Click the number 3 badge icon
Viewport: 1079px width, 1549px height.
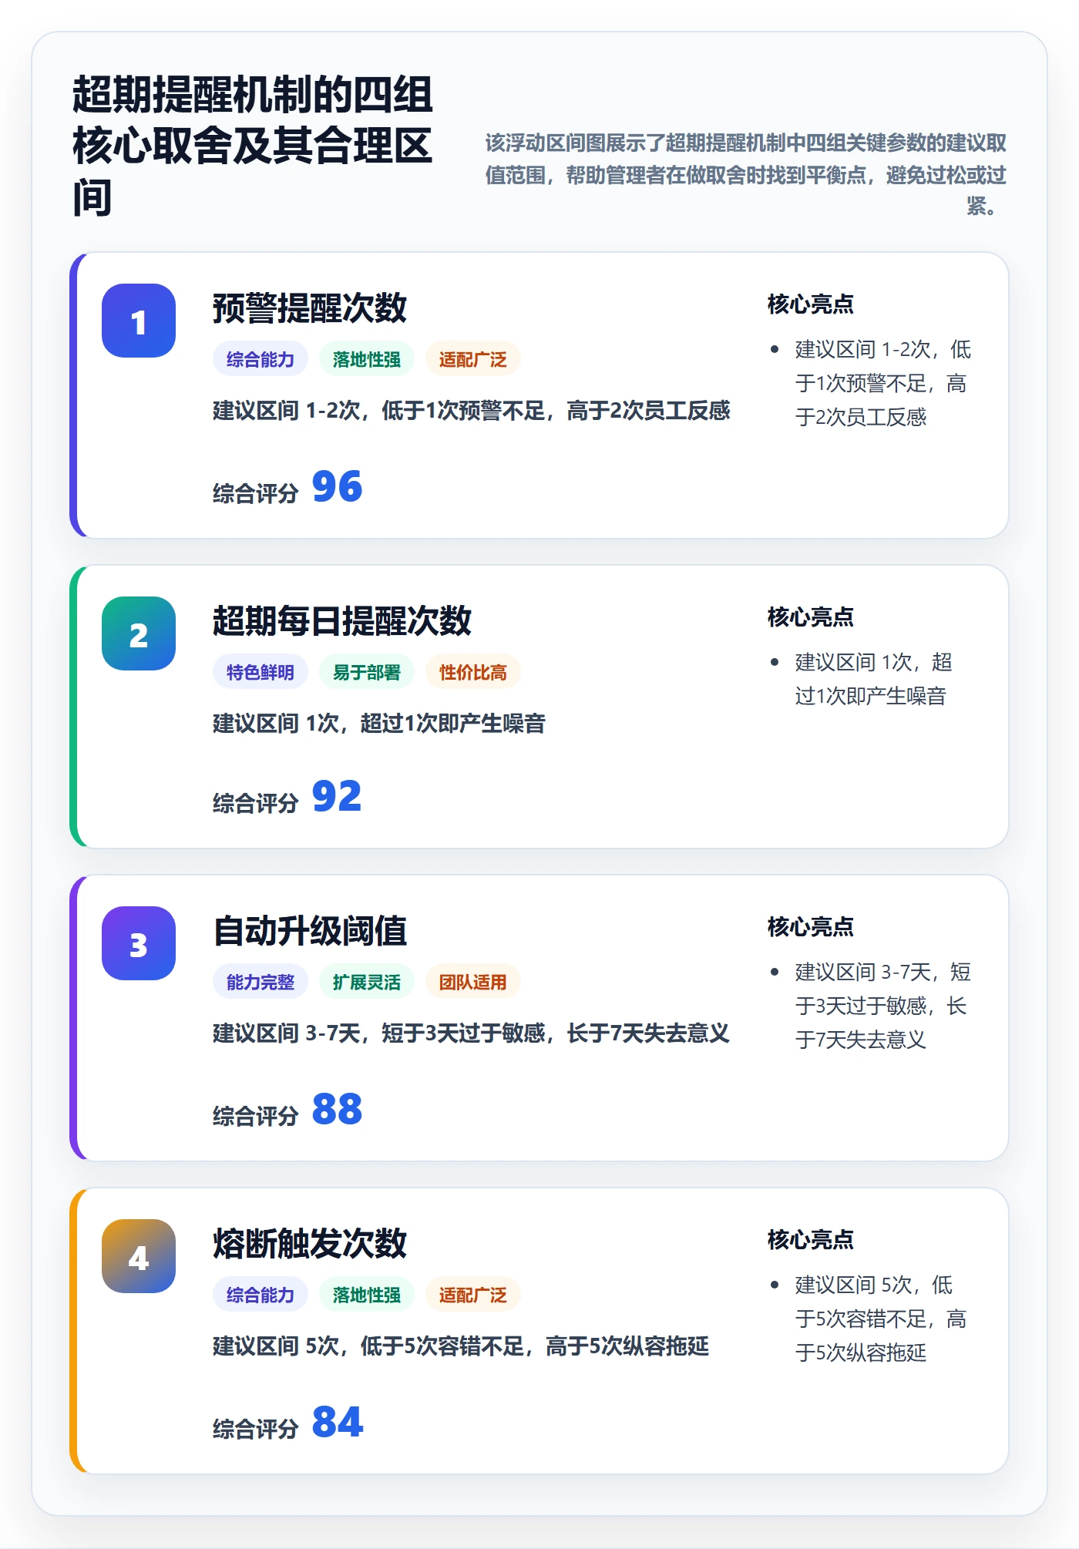click(139, 943)
